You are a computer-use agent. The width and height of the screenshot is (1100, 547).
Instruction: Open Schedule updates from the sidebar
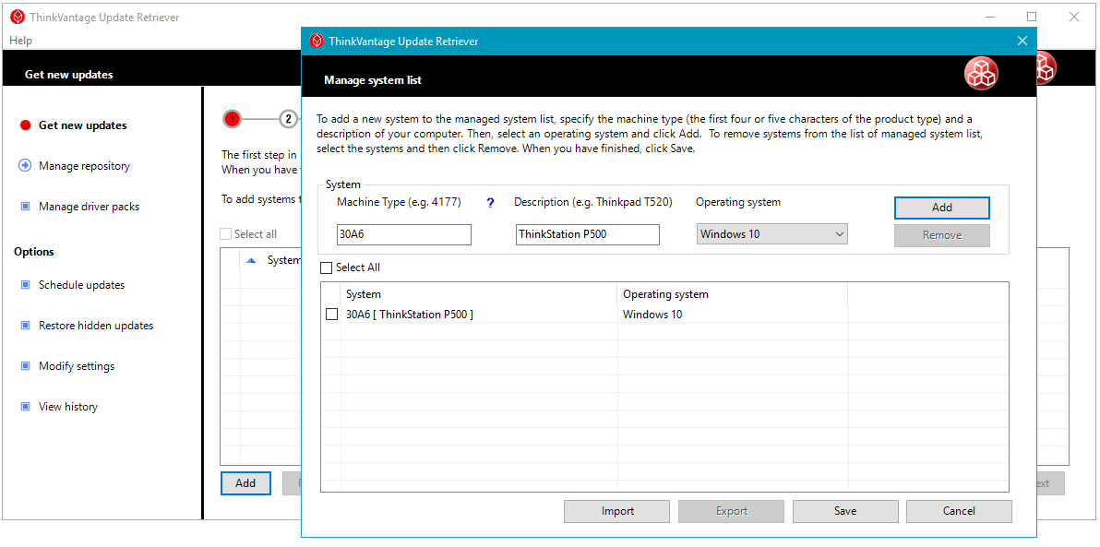tap(25, 284)
